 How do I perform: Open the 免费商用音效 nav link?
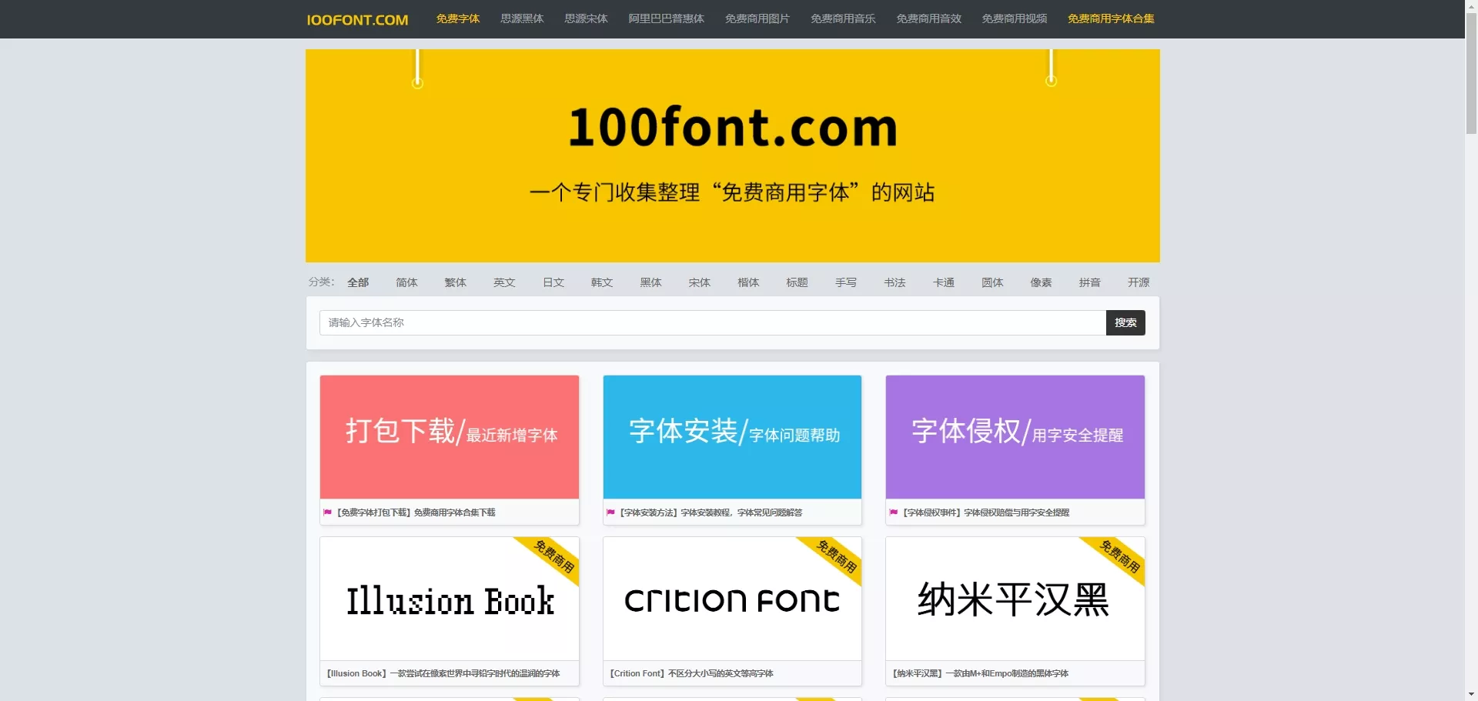tap(928, 18)
